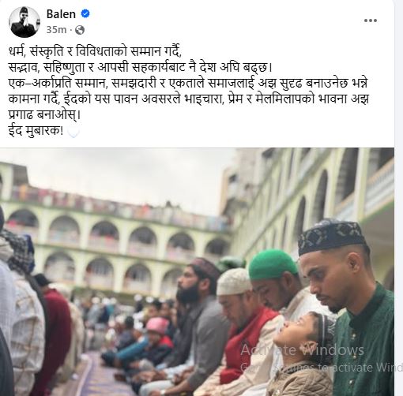Click the line beginning with कामना गर्दै
This screenshot has height=396, width=403.
click(189, 99)
